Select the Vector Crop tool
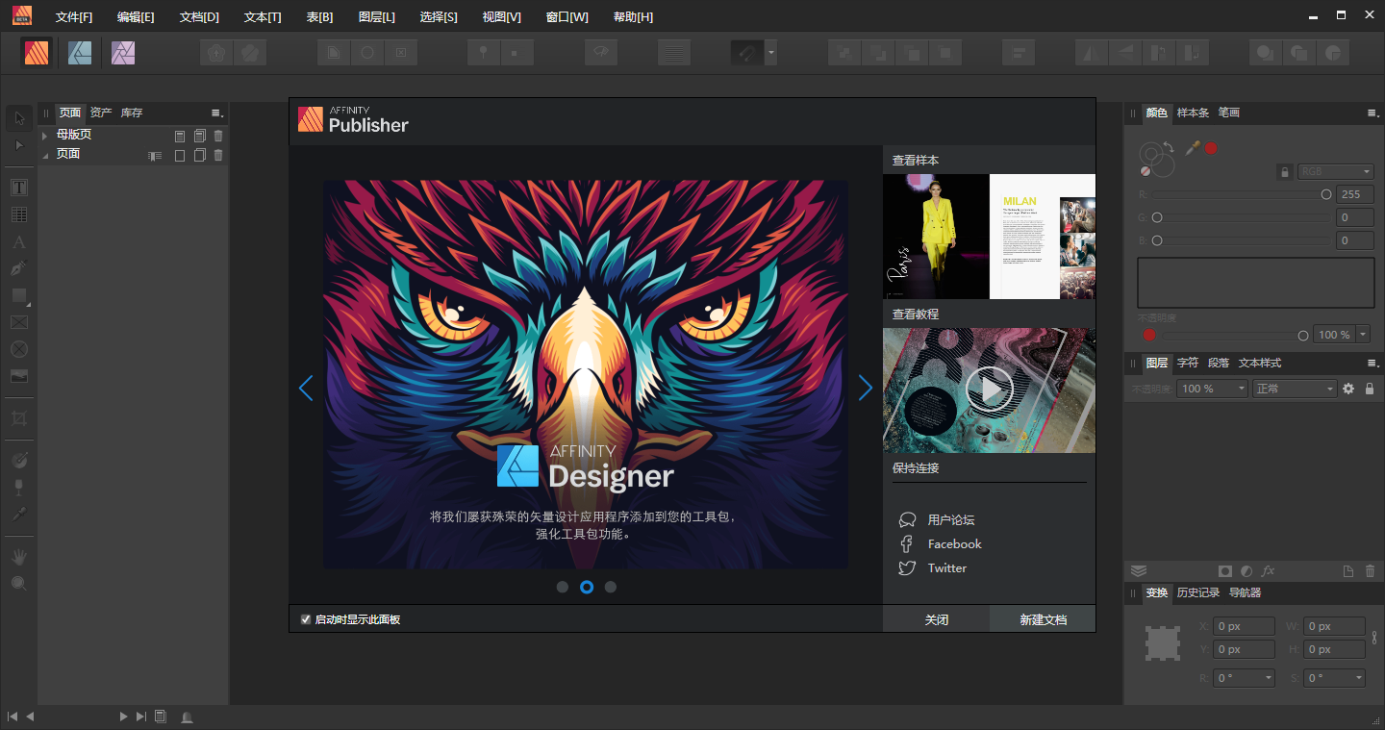1385x730 pixels. (x=19, y=418)
